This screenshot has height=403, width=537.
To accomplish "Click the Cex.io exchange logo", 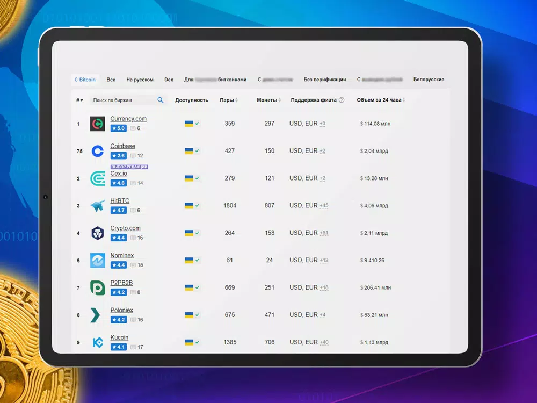I will click(x=97, y=178).
